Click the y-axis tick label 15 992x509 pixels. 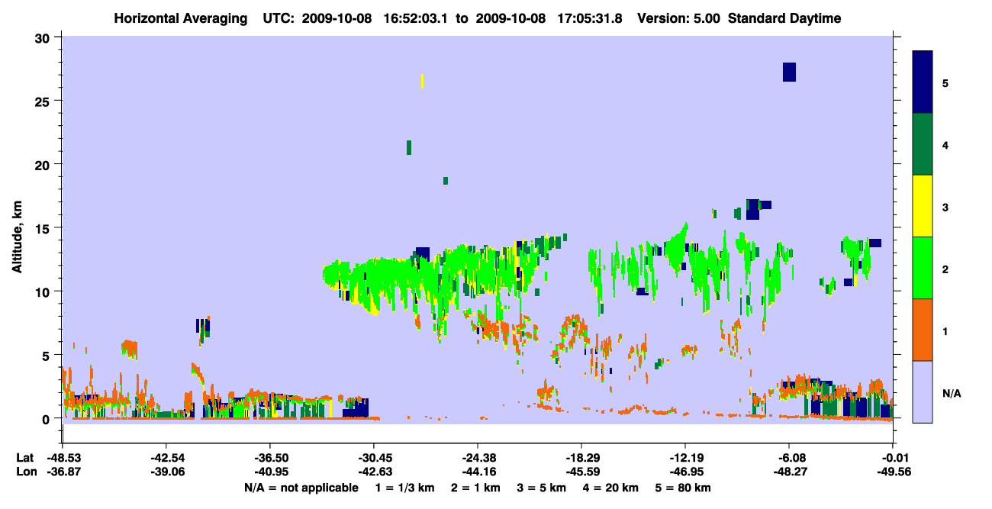[44, 227]
